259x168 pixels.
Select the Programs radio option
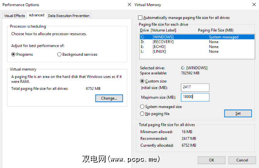[14, 55]
